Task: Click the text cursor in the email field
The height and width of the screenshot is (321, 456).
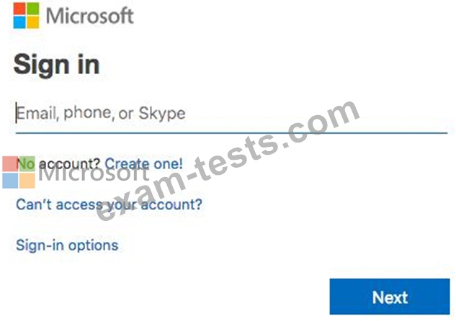Action: click(x=17, y=113)
